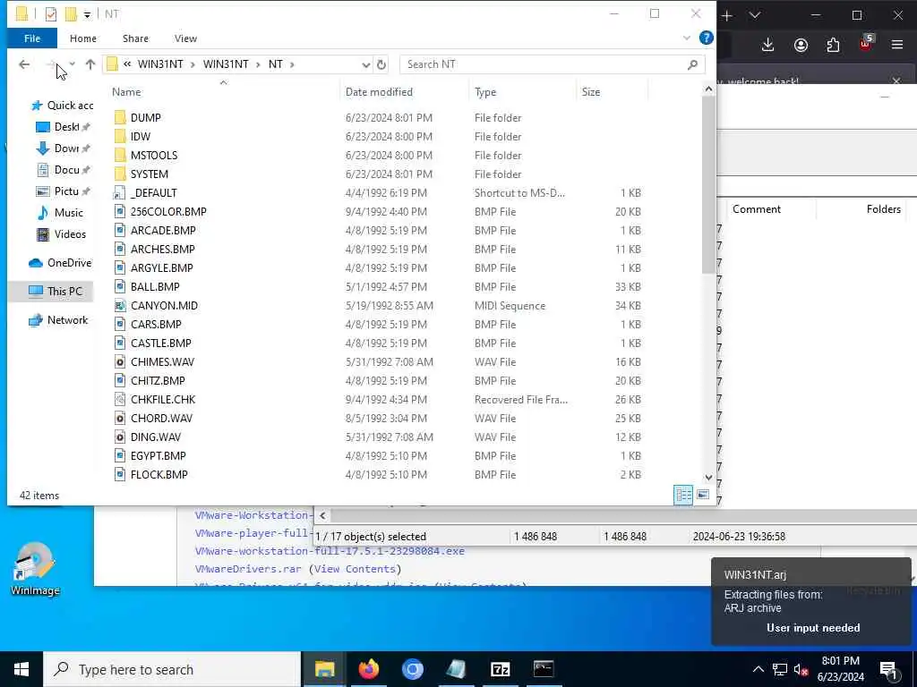The height and width of the screenshot is (687, 917).
Task: Open the Firefox extensions puzzle icon
Action: coord(833,45)
